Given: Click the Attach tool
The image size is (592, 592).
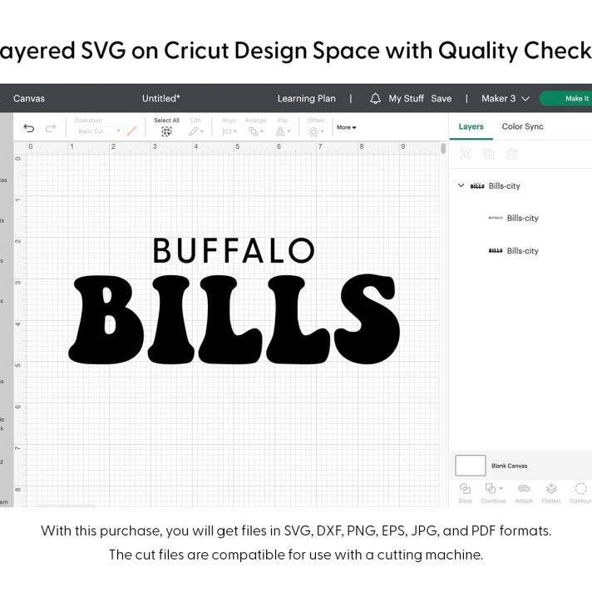Looking at the screenshot, I should pyautogui.click(x=524, y=493).
